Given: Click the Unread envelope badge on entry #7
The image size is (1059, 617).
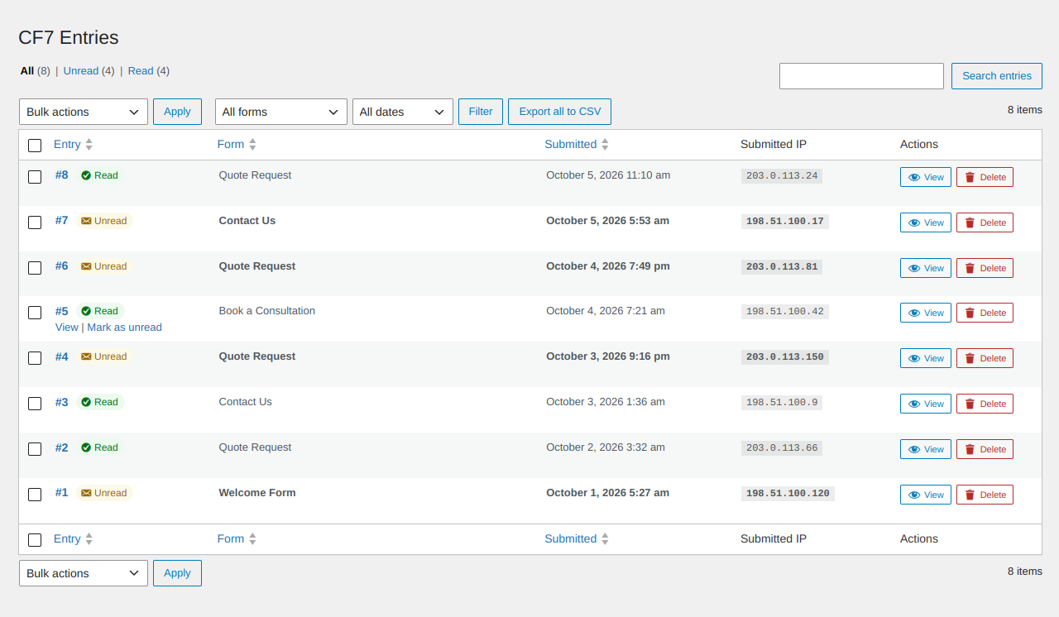Looking at the screenshot, I should (x=104, y=221).
